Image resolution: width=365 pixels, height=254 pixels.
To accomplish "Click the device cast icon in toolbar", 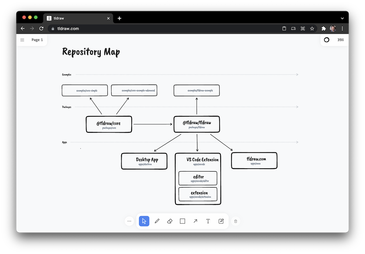I will click(x=293, y=29).
